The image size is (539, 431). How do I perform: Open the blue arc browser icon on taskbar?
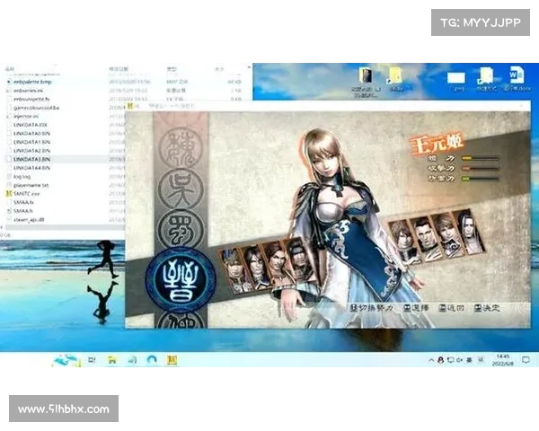pyautogui.click(x=152, y=359)
